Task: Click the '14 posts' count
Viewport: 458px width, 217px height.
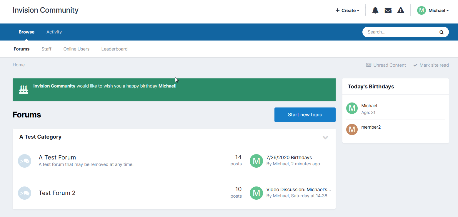Action: (x=236, y=160)
